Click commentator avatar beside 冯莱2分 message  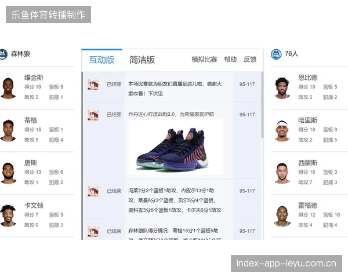(93, 191)
